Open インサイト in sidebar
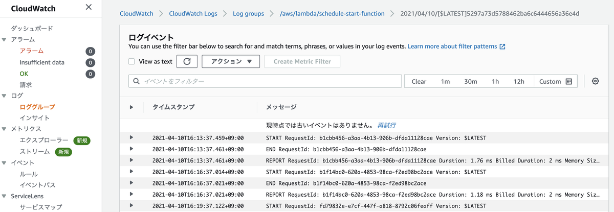Screen dimensions: 614x212 35,118
